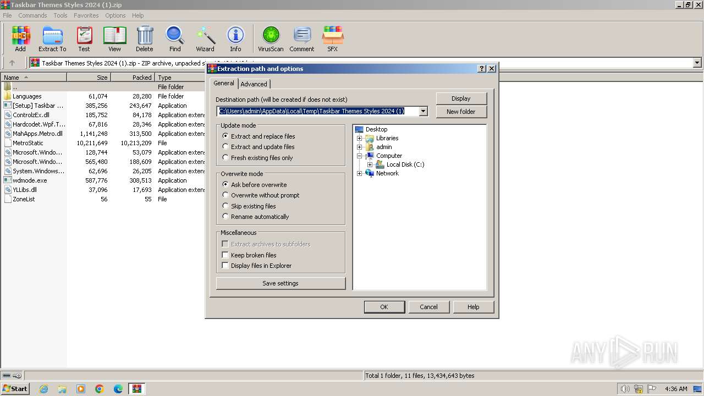The height and width of the screenshot is (396, 704).
Task: Launch Edge from the taskbar
Action: pyautogui.click(x=118, y=389)
